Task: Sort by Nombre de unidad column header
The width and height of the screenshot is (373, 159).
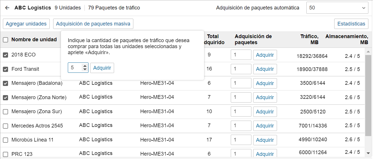Action: [34, 40]
